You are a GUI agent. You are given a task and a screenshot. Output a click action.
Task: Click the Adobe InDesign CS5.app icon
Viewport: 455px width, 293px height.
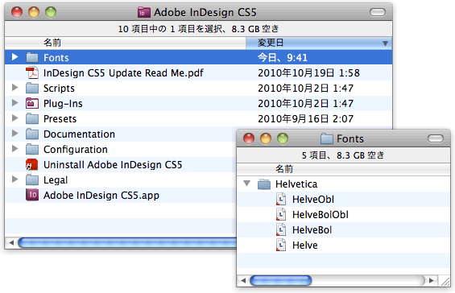(32, 195)
